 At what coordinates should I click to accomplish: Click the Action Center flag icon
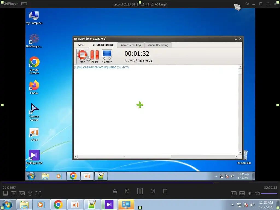[246, 205]
